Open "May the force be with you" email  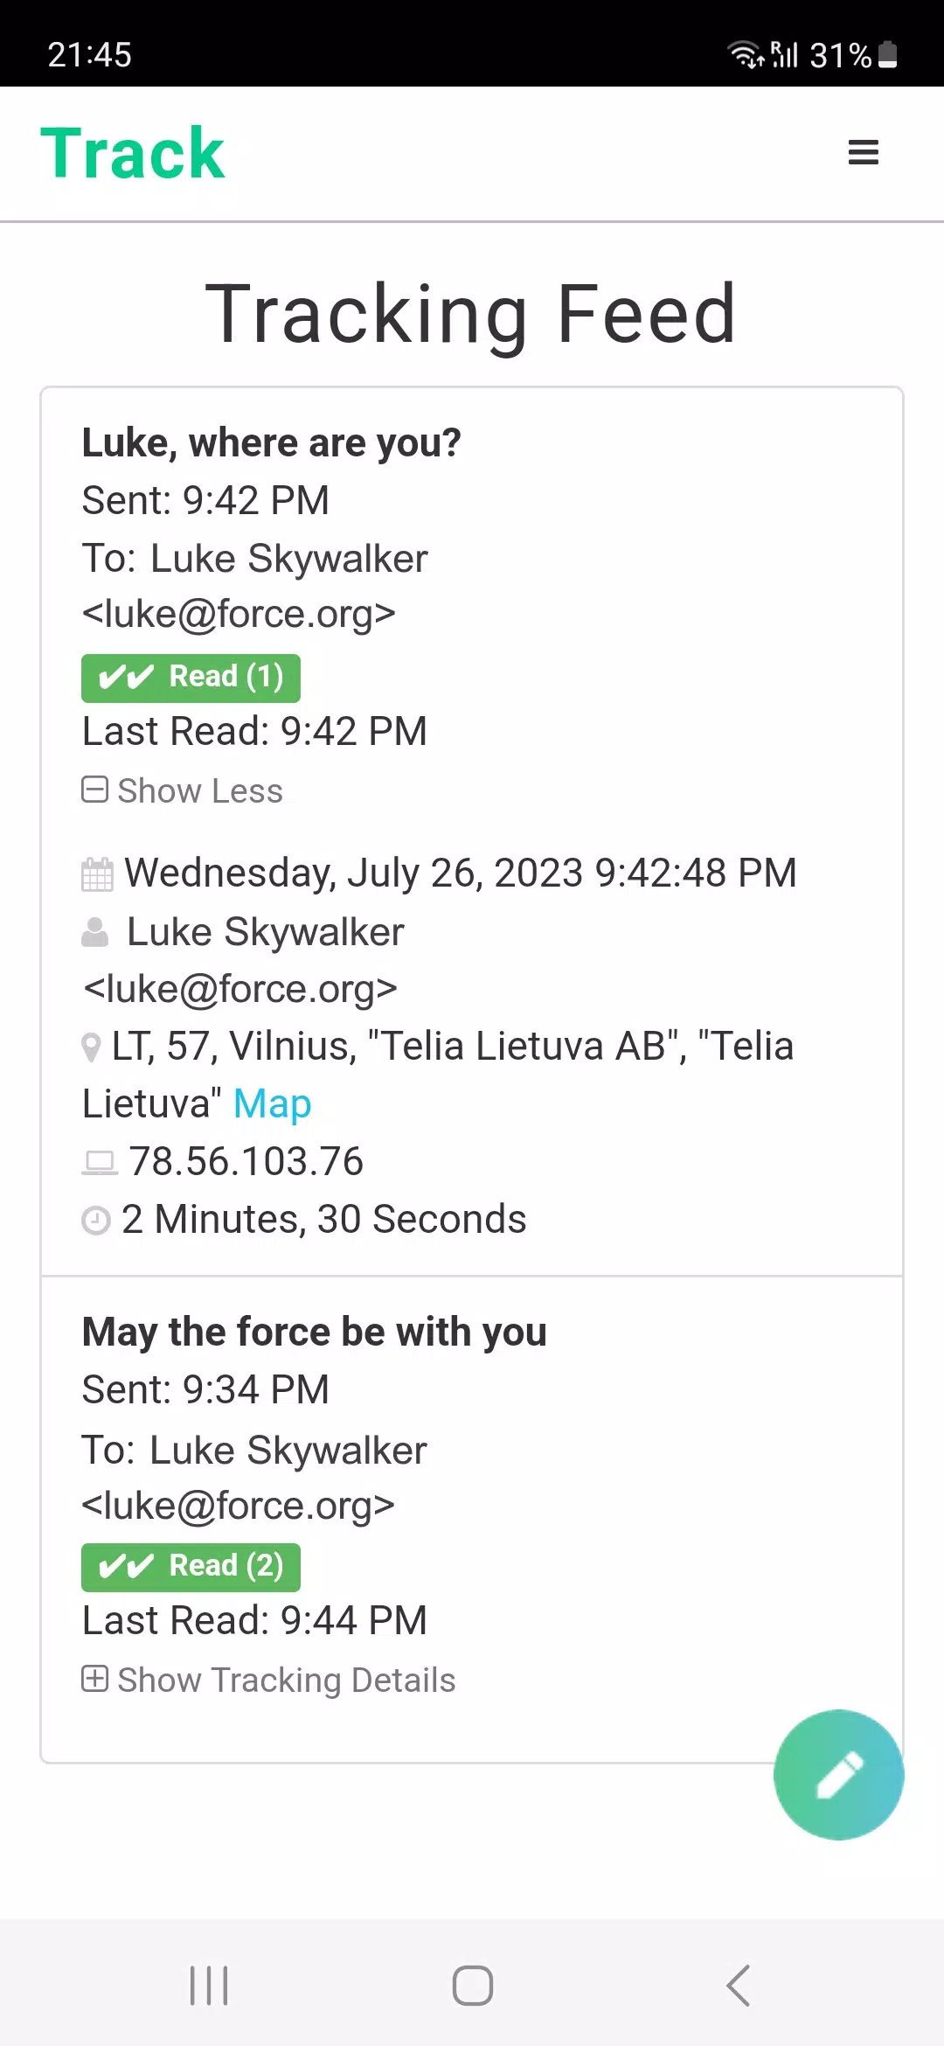coord(314,1332)
